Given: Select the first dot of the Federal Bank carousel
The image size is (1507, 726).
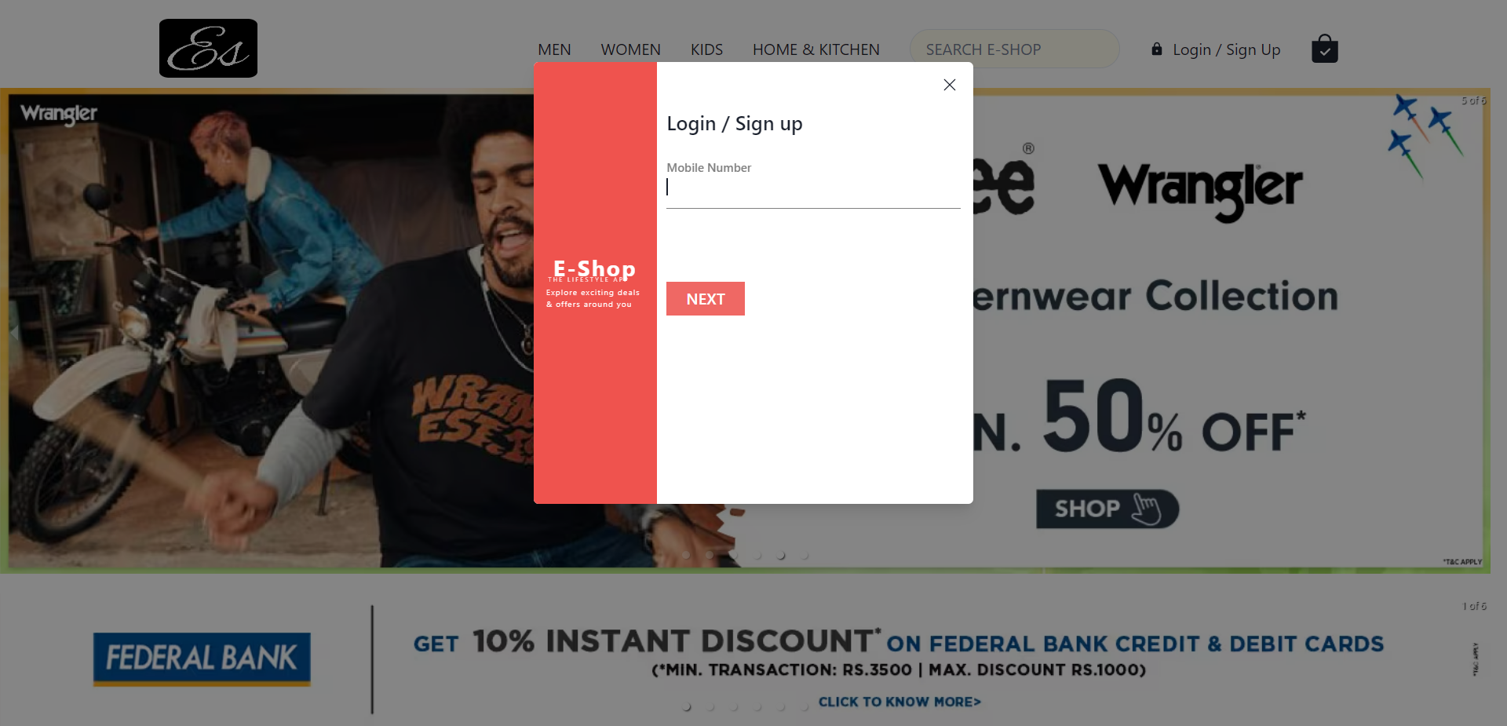Looking at the screenshot, I should [687, 706].
